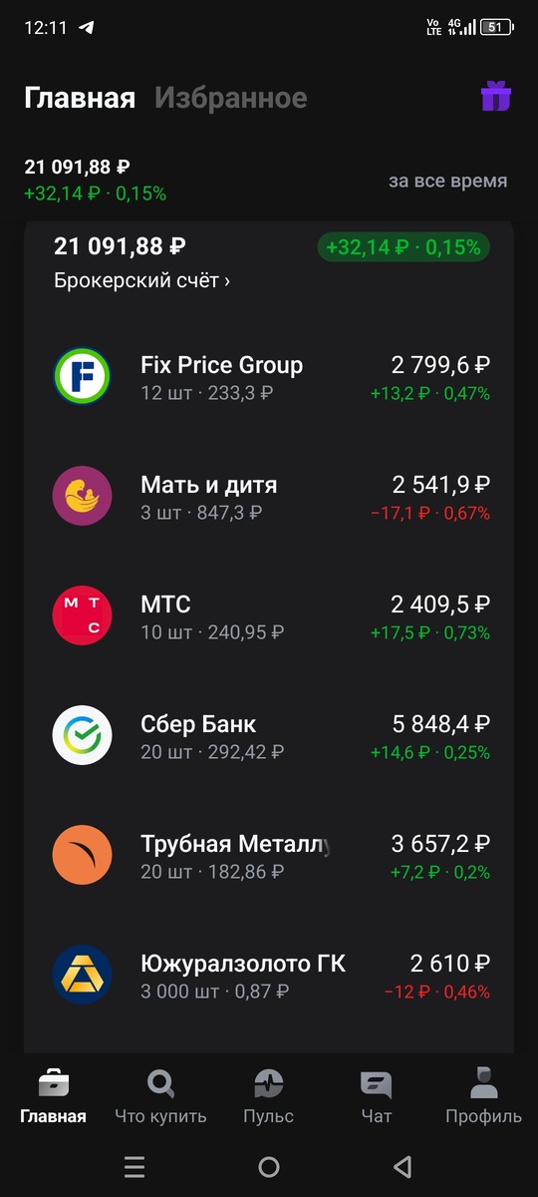Open the МТС 2 409,5 ₽ value
The image size is (538, 1197).
[x=439, y=604]
